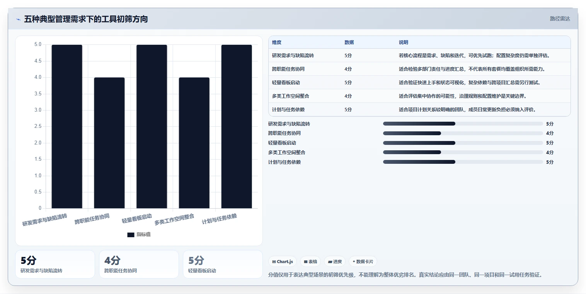Click the Chart.js chip icon
586x294 pixels.
coord(274,262)
